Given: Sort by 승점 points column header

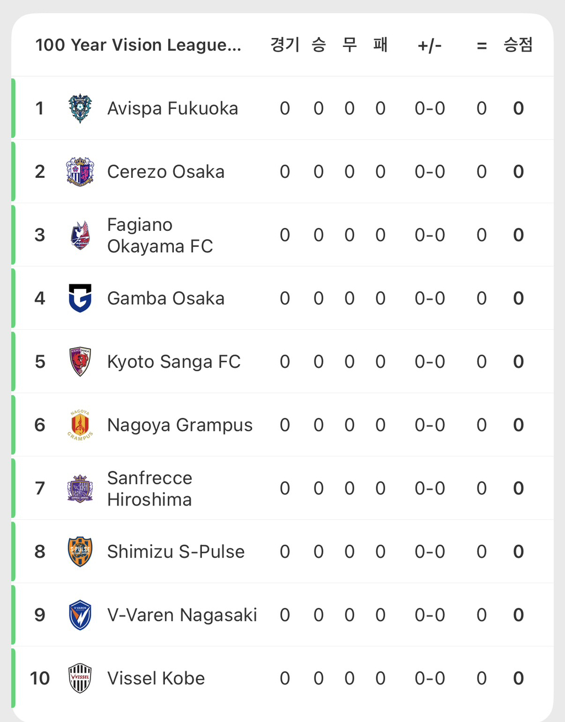Looking at the screenshot, I should pyautogui.click(x=518, y=45).
